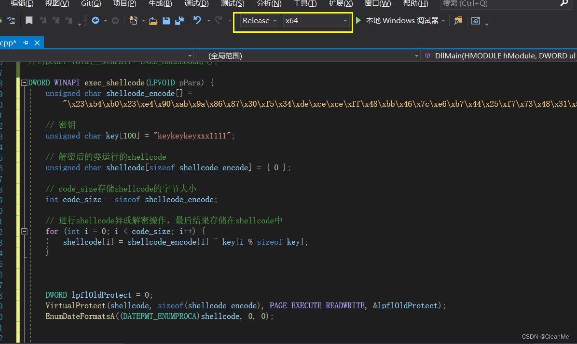Open the Release configuration dropdown

point(259,21)
